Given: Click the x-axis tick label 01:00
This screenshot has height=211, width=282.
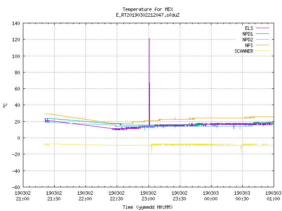Looking at the screenshot, I should [273, 199].
